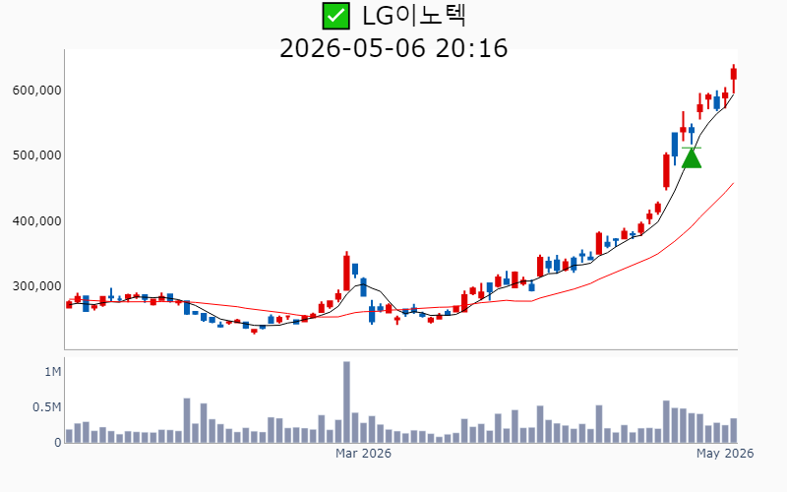
Task: Click the 500,000 price axis label
Action: click(x=37, y=155)
